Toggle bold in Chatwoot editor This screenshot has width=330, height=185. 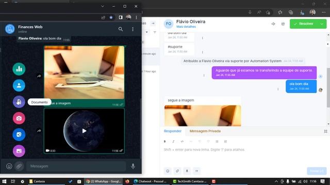pyautogui.click(x=165, y=141)
